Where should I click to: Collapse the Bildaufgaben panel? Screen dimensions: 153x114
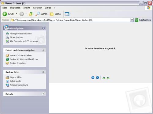(43, 28)
